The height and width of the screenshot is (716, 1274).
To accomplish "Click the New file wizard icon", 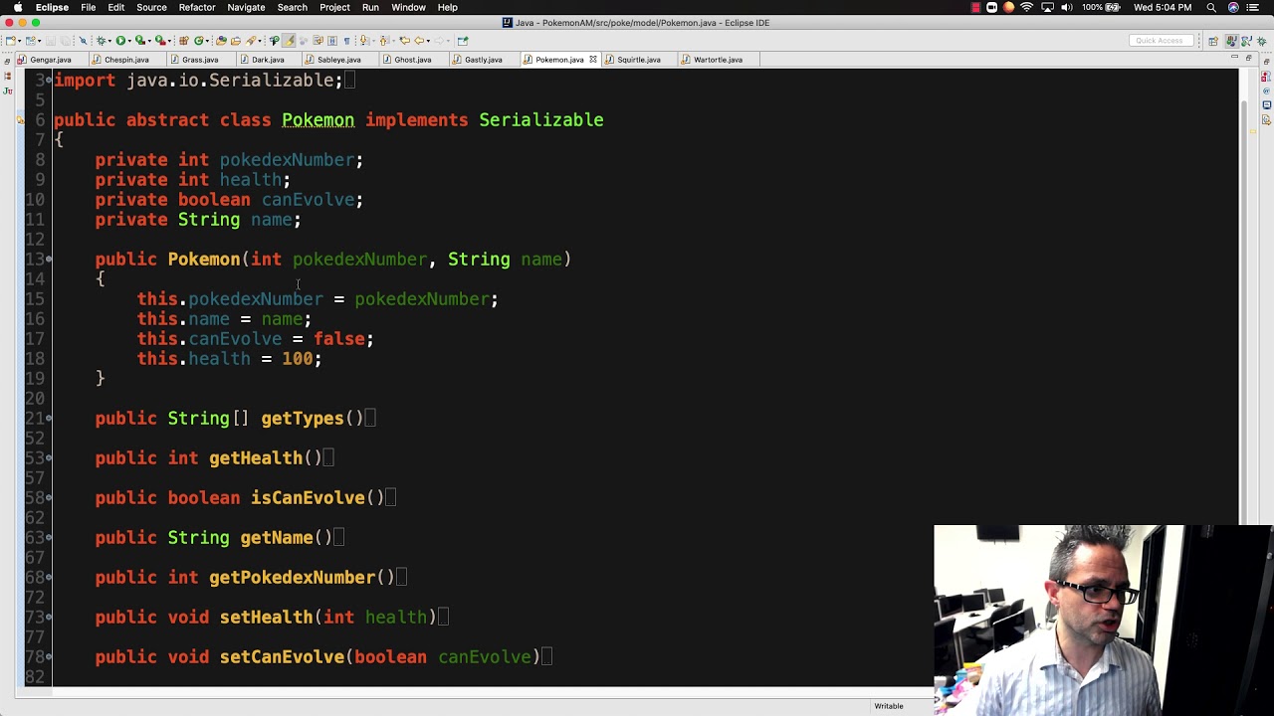I will [10, 40].
